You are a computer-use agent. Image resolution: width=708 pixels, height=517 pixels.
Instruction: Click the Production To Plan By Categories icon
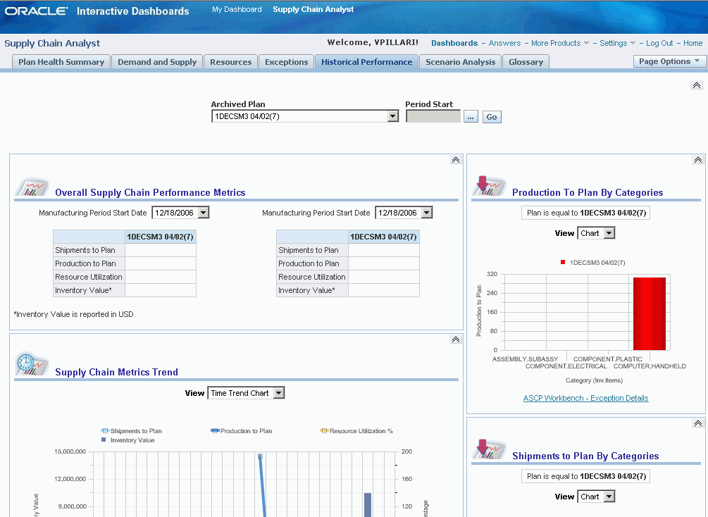pyautogui.click(x=490, y=186)
